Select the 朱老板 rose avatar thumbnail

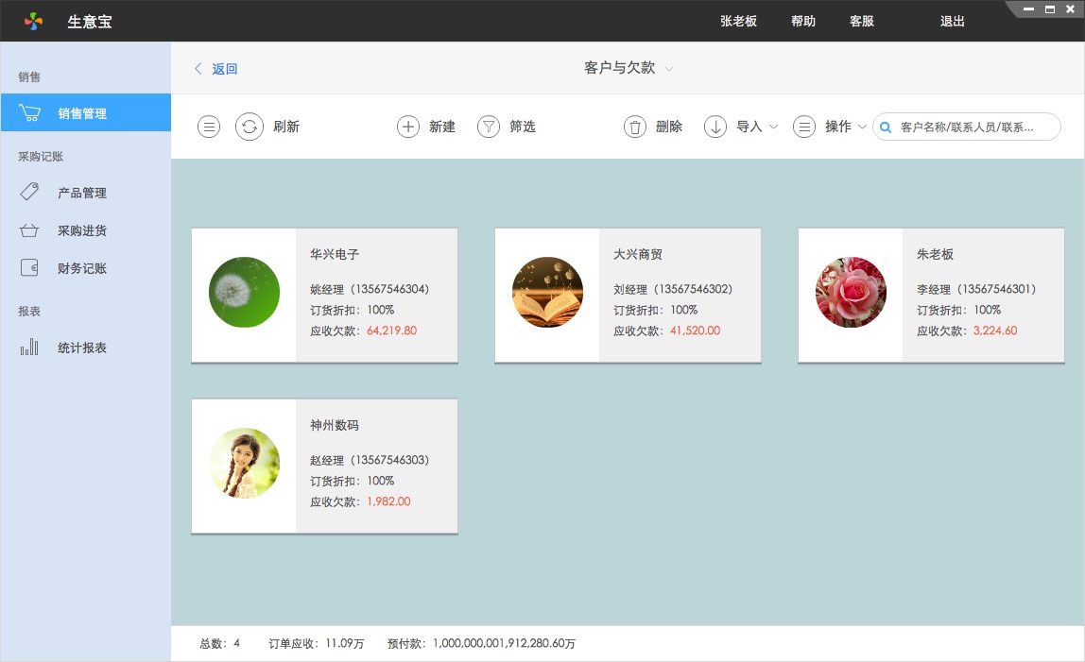click(x=851, y=293)
